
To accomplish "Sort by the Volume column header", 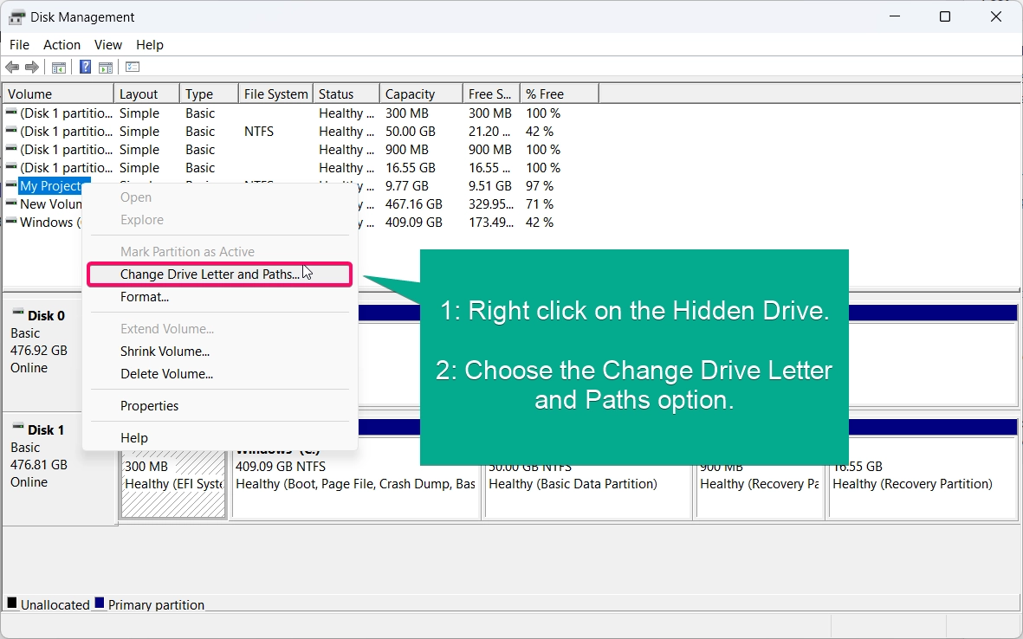I will point(58,94).
